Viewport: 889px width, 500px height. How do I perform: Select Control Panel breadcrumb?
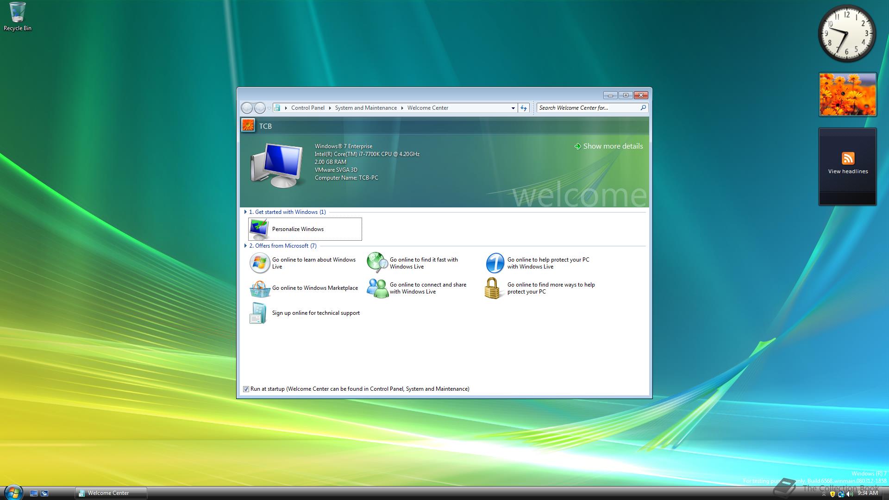[308, 108]
